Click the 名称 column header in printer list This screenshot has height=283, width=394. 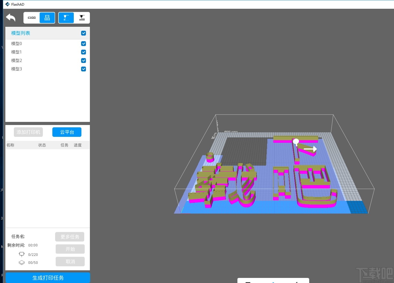10,145
